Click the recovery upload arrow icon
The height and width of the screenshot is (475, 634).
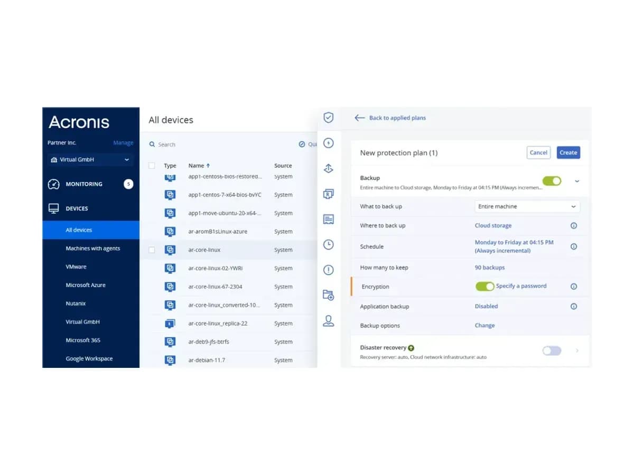click(329, 168)
